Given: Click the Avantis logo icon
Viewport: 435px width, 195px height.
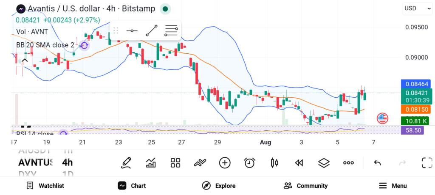Looking at the screenshot, I should [21, 8].
